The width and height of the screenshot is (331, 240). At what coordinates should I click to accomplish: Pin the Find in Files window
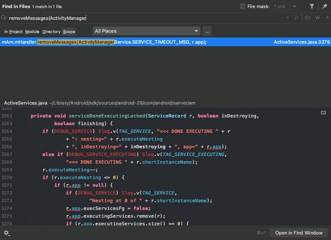coord(325,6)
